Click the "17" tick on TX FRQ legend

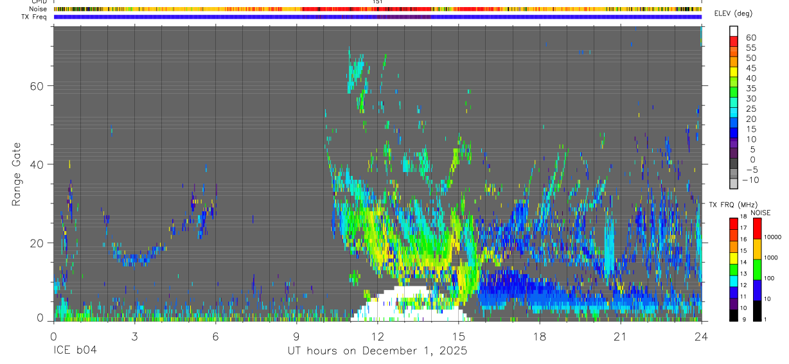(743, 228)
